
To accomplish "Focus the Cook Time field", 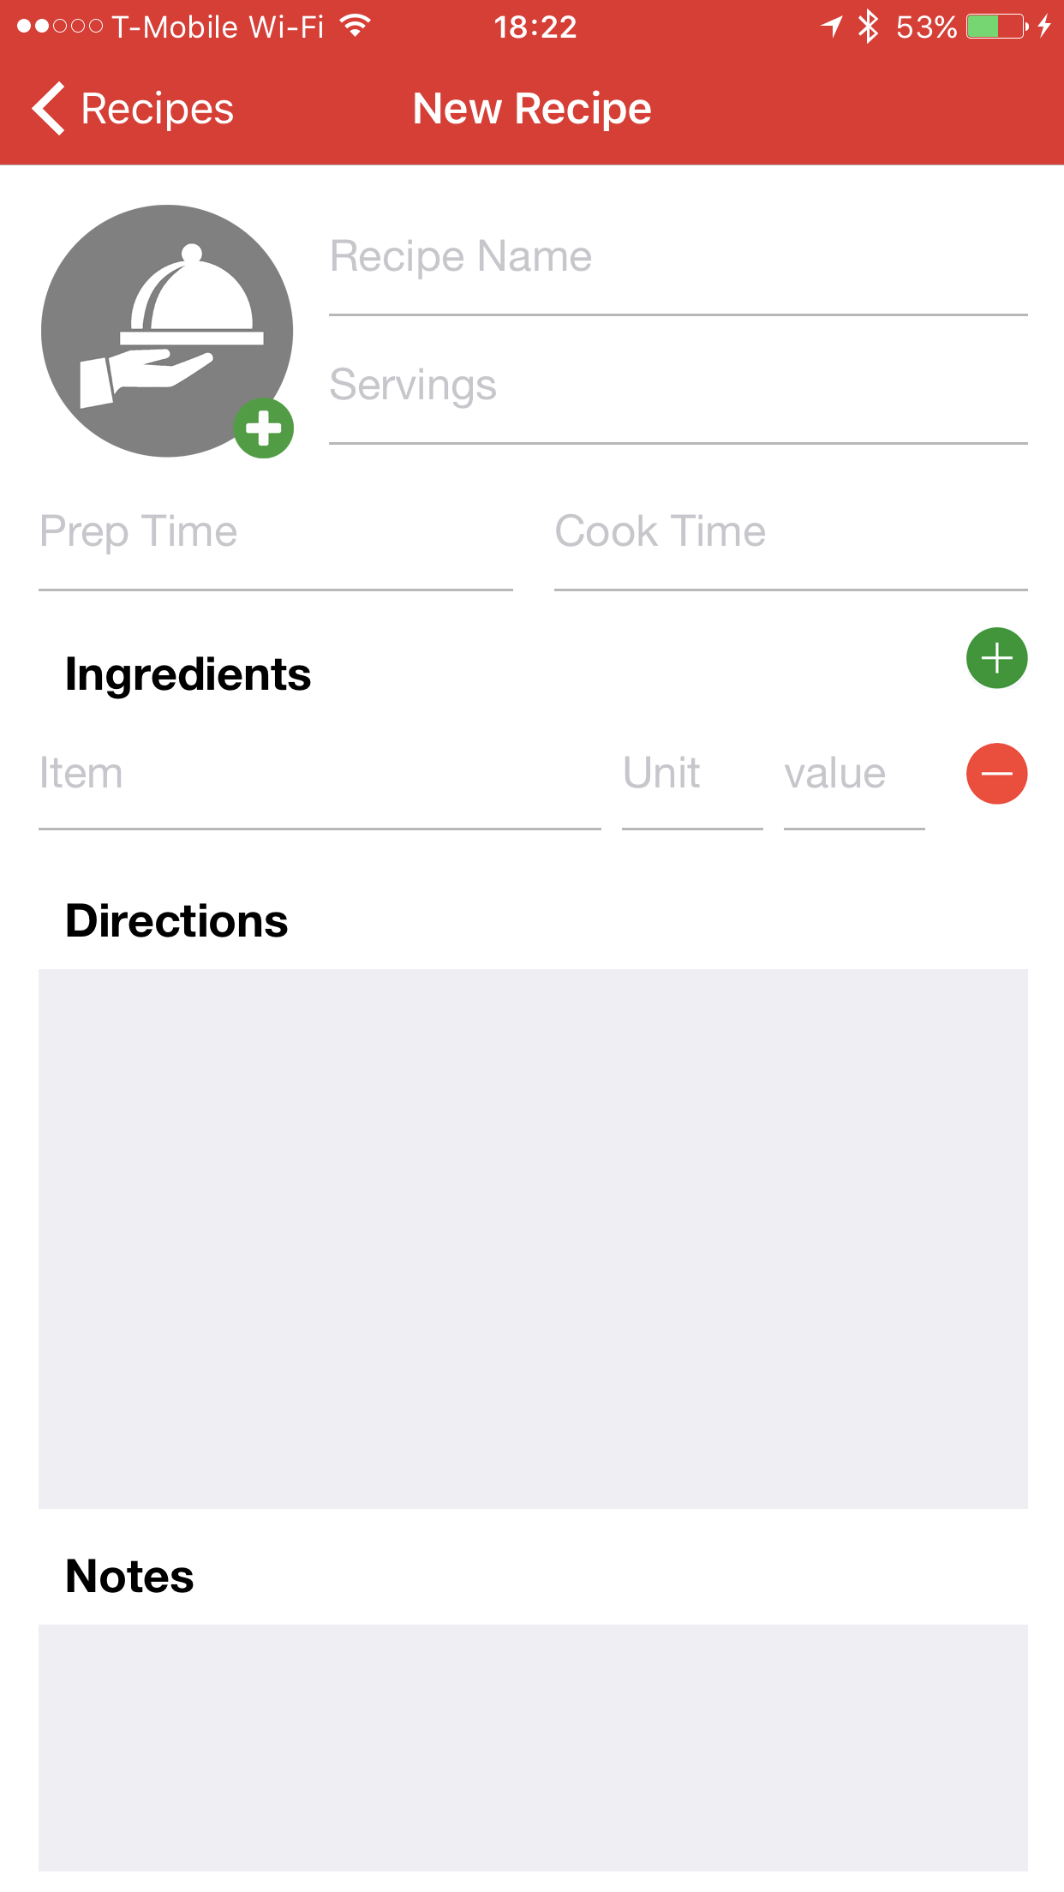I will point(790,532).
